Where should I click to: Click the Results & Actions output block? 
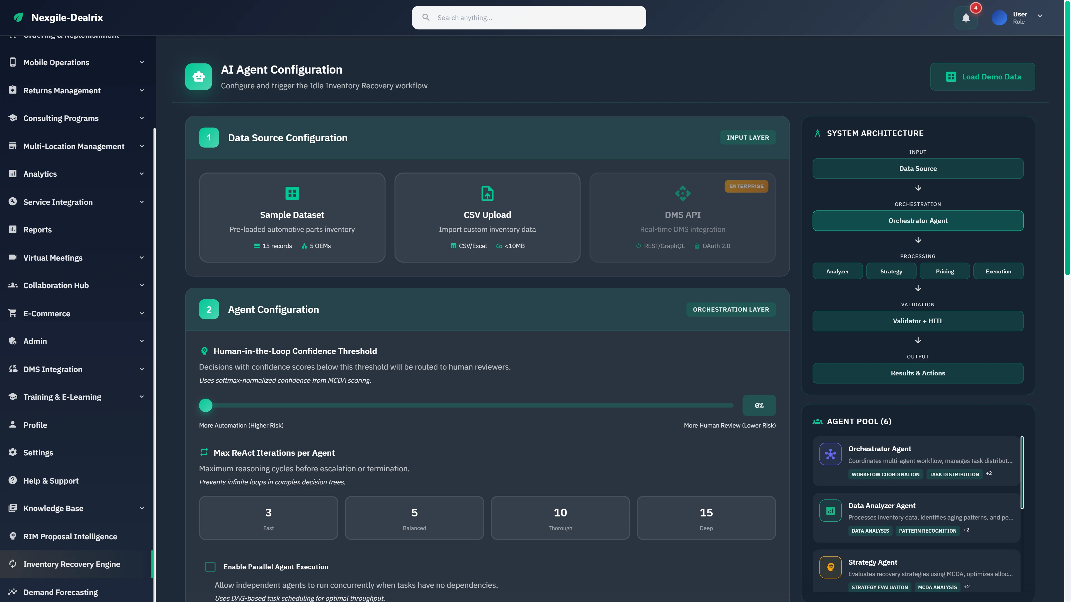point(918,373)
